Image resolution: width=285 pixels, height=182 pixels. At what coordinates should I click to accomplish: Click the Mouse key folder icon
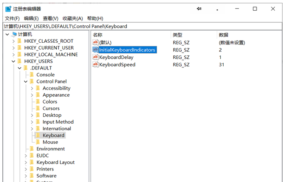coord(38,142)
